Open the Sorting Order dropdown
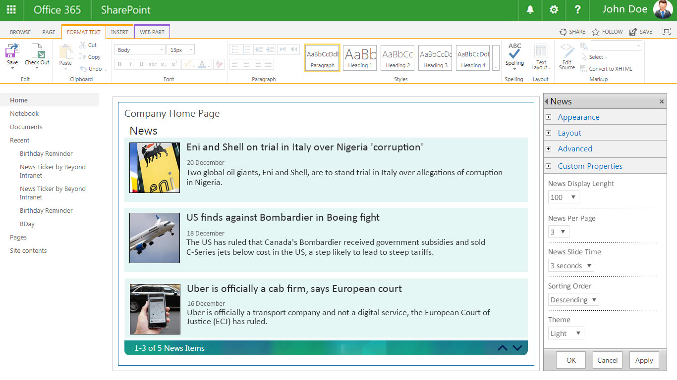 click(573, 300)
